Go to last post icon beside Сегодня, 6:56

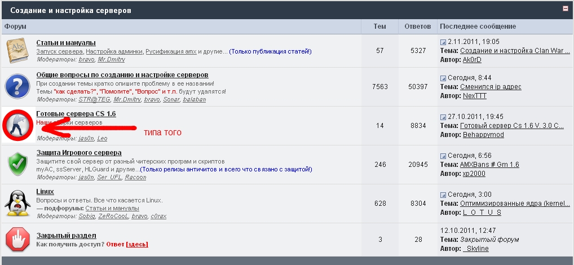point(443,156)
